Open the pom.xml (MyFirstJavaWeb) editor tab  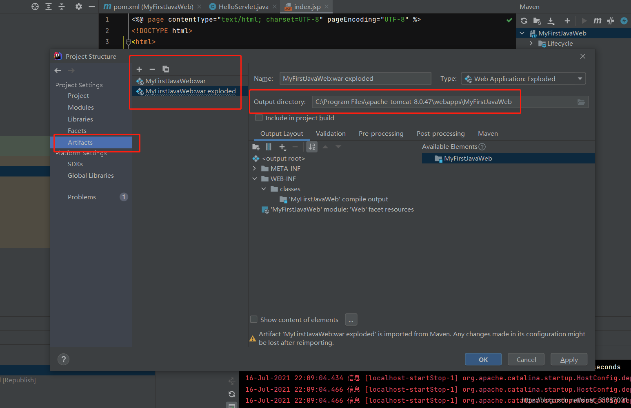149,7
